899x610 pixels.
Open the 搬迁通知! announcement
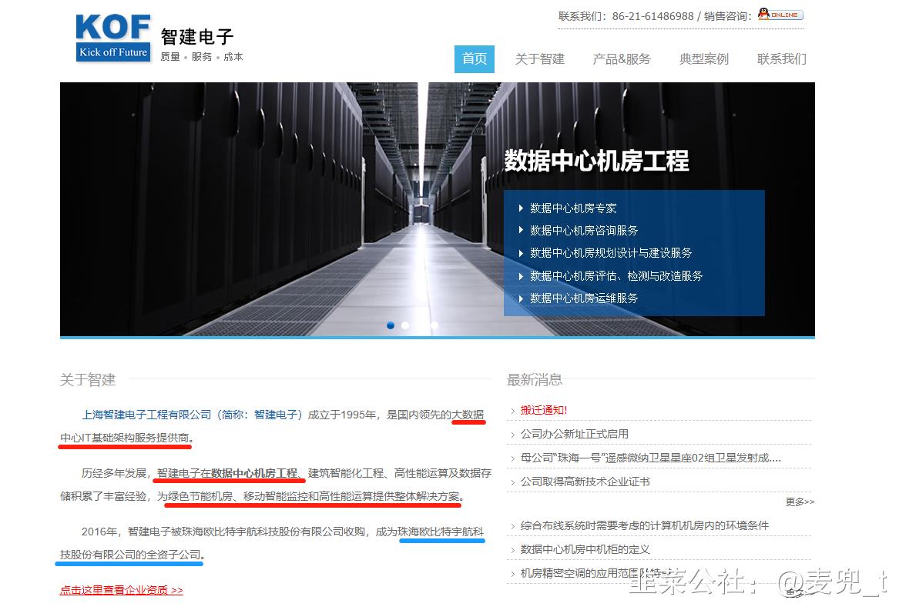tap(542, 410)
